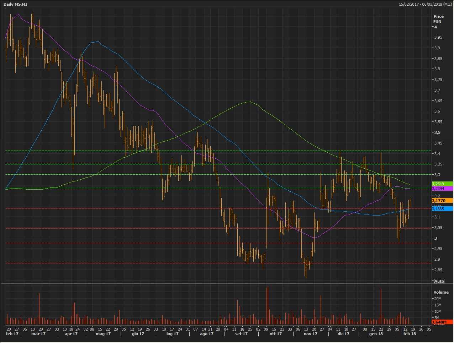Click the 3,5 price axis tick
454x343 pixels.
[437, 132]
